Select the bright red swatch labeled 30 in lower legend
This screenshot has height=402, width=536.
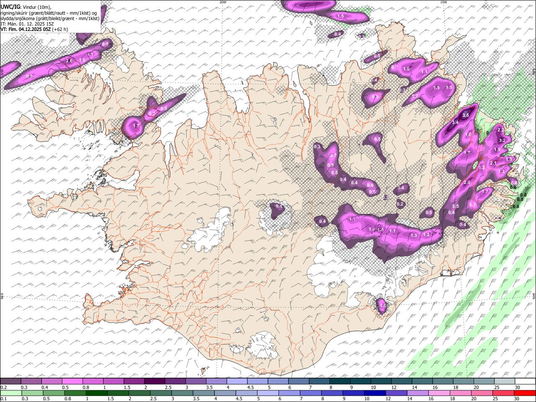pyautogui.click(x=525, y=393)
